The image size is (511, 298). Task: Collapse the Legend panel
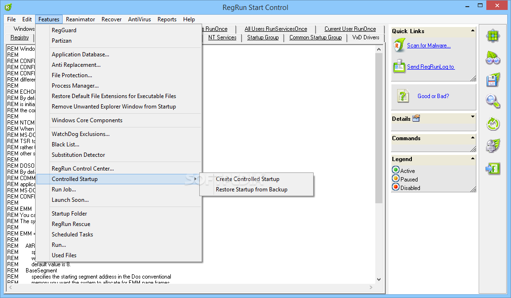(473, 158)
